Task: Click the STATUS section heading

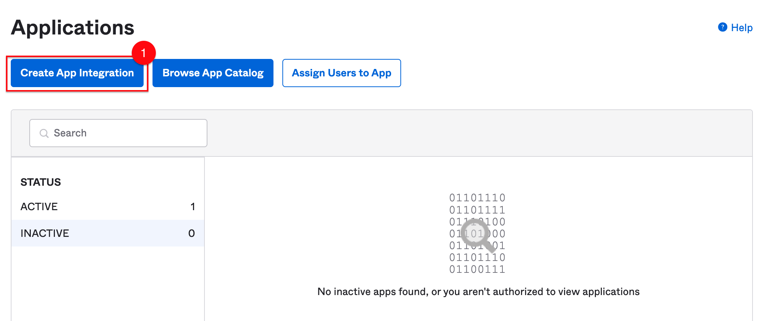Action: 41,182
